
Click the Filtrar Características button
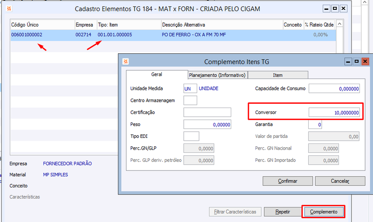[235, 212]
